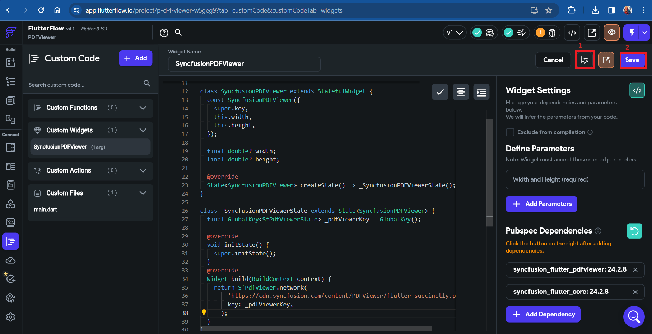Click the Save button
Screen dimensions: 652x334
[x=632, y=60]
